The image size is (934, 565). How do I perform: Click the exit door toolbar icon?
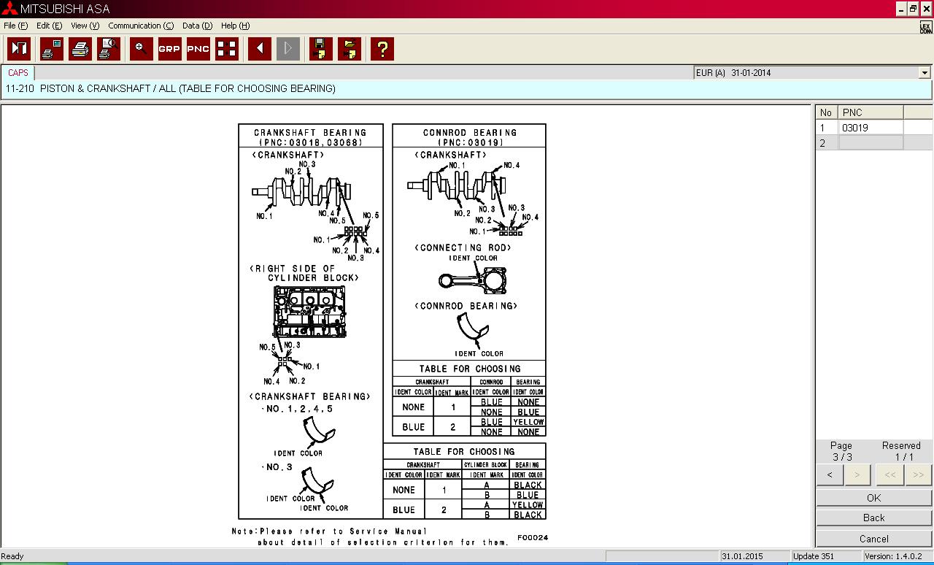[x=19, y=49]
